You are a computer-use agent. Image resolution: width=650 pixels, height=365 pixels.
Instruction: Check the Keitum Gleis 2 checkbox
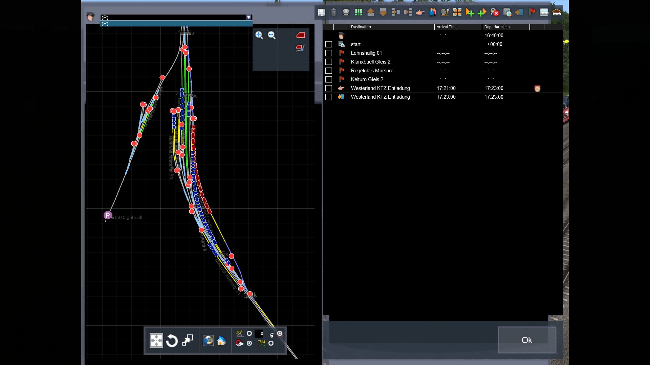pyautogui.click(x=328, y=79)
